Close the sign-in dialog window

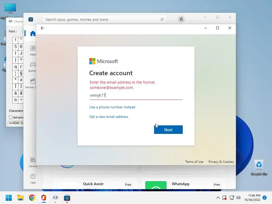point(230,28)
